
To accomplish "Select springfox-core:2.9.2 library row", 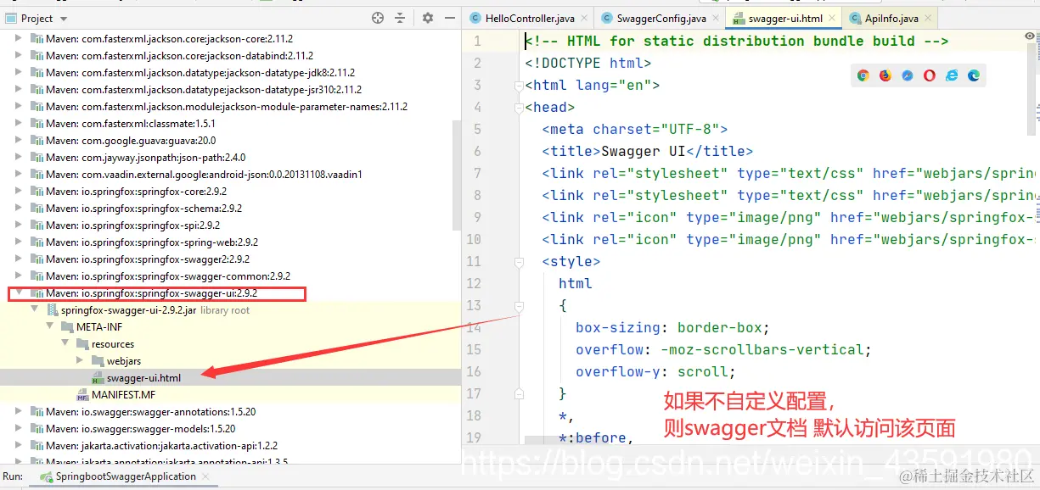I will coord(231,192).
